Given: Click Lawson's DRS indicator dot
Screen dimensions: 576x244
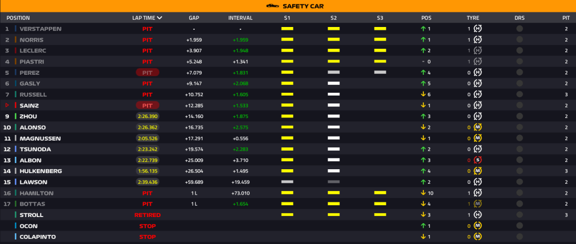Looking at the screenshot, I should (x=520, y=182).
